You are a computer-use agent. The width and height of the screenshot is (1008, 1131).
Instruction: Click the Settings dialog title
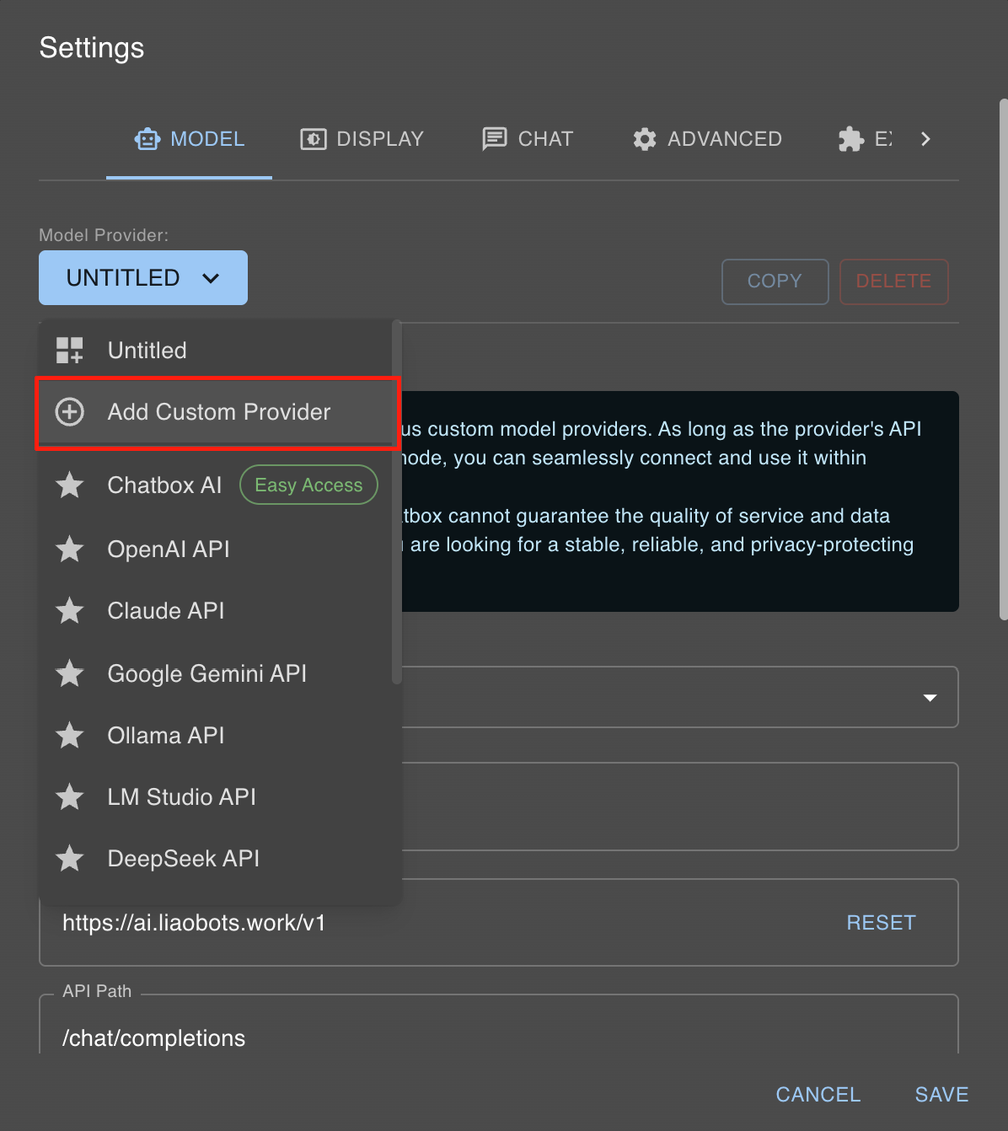tap(92, 48)
